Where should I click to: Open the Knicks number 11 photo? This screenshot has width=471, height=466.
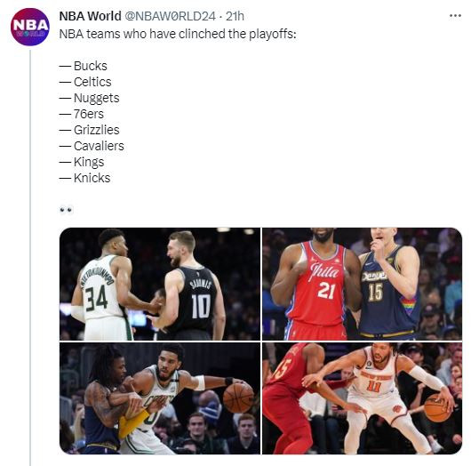pos(363,398)
